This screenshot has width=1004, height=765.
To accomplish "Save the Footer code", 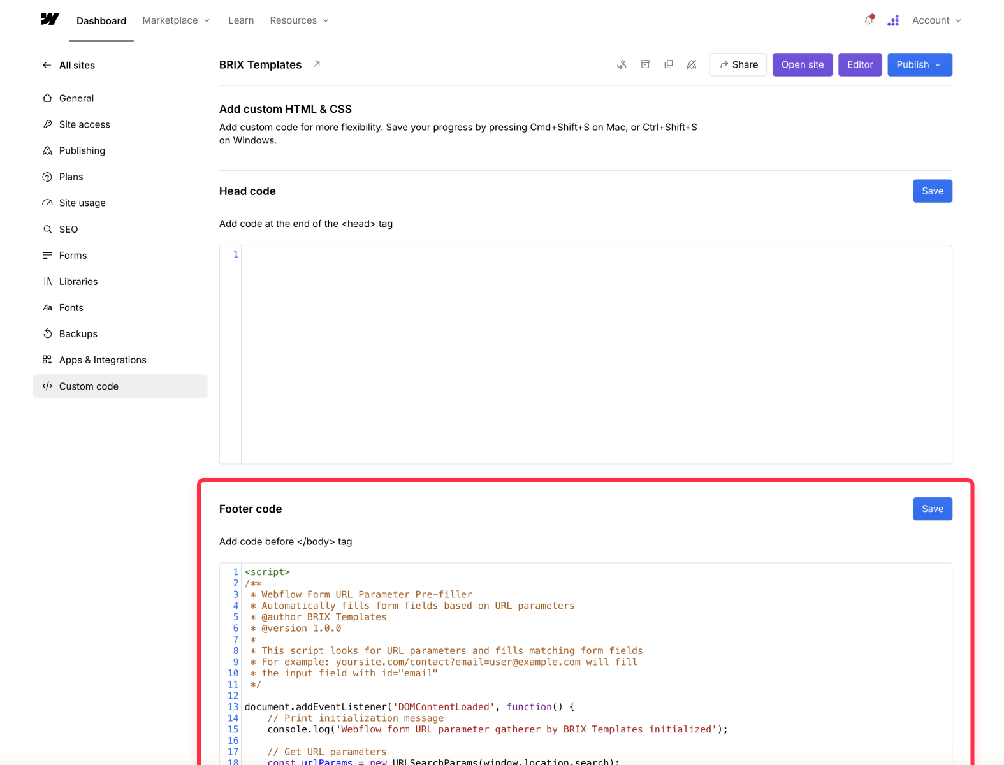I will [933, 509].
